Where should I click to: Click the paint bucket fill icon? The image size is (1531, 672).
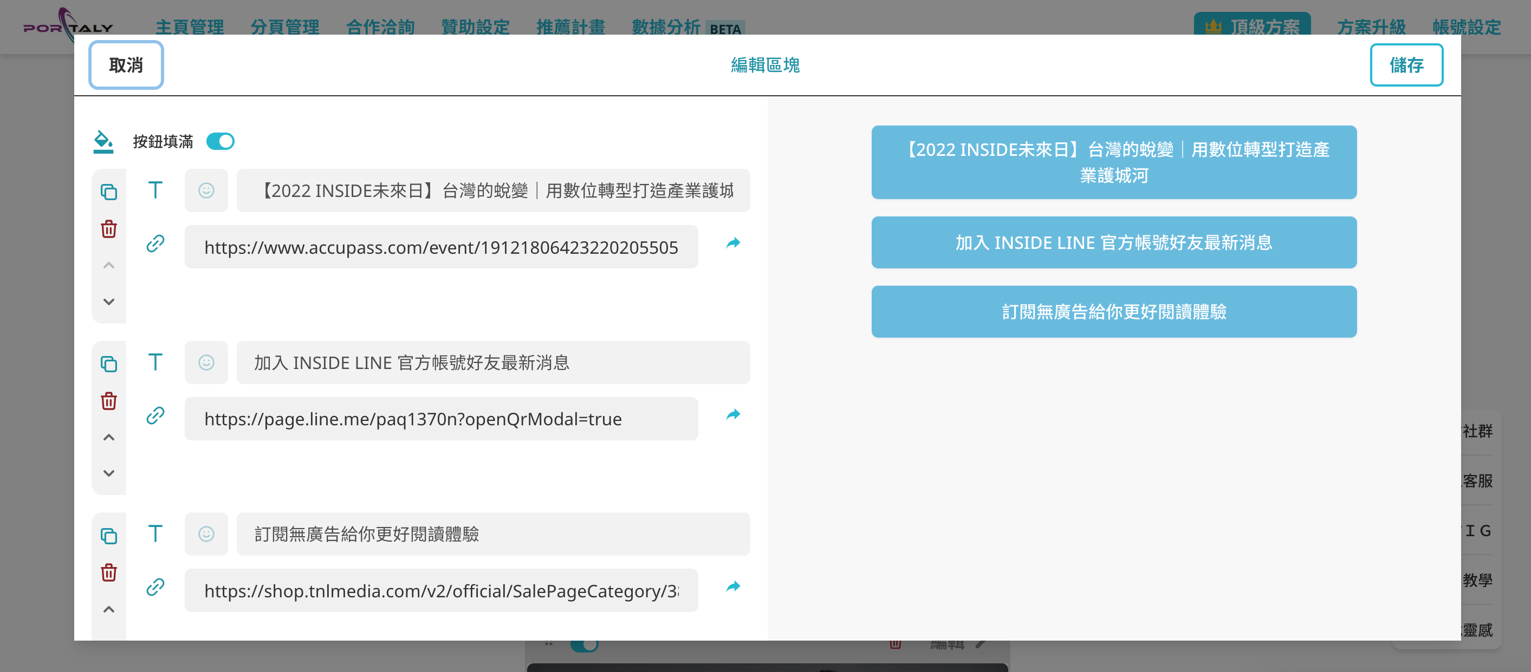pos(103,142)
